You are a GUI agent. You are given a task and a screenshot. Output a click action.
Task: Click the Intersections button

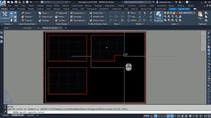(x=78, y=13)
